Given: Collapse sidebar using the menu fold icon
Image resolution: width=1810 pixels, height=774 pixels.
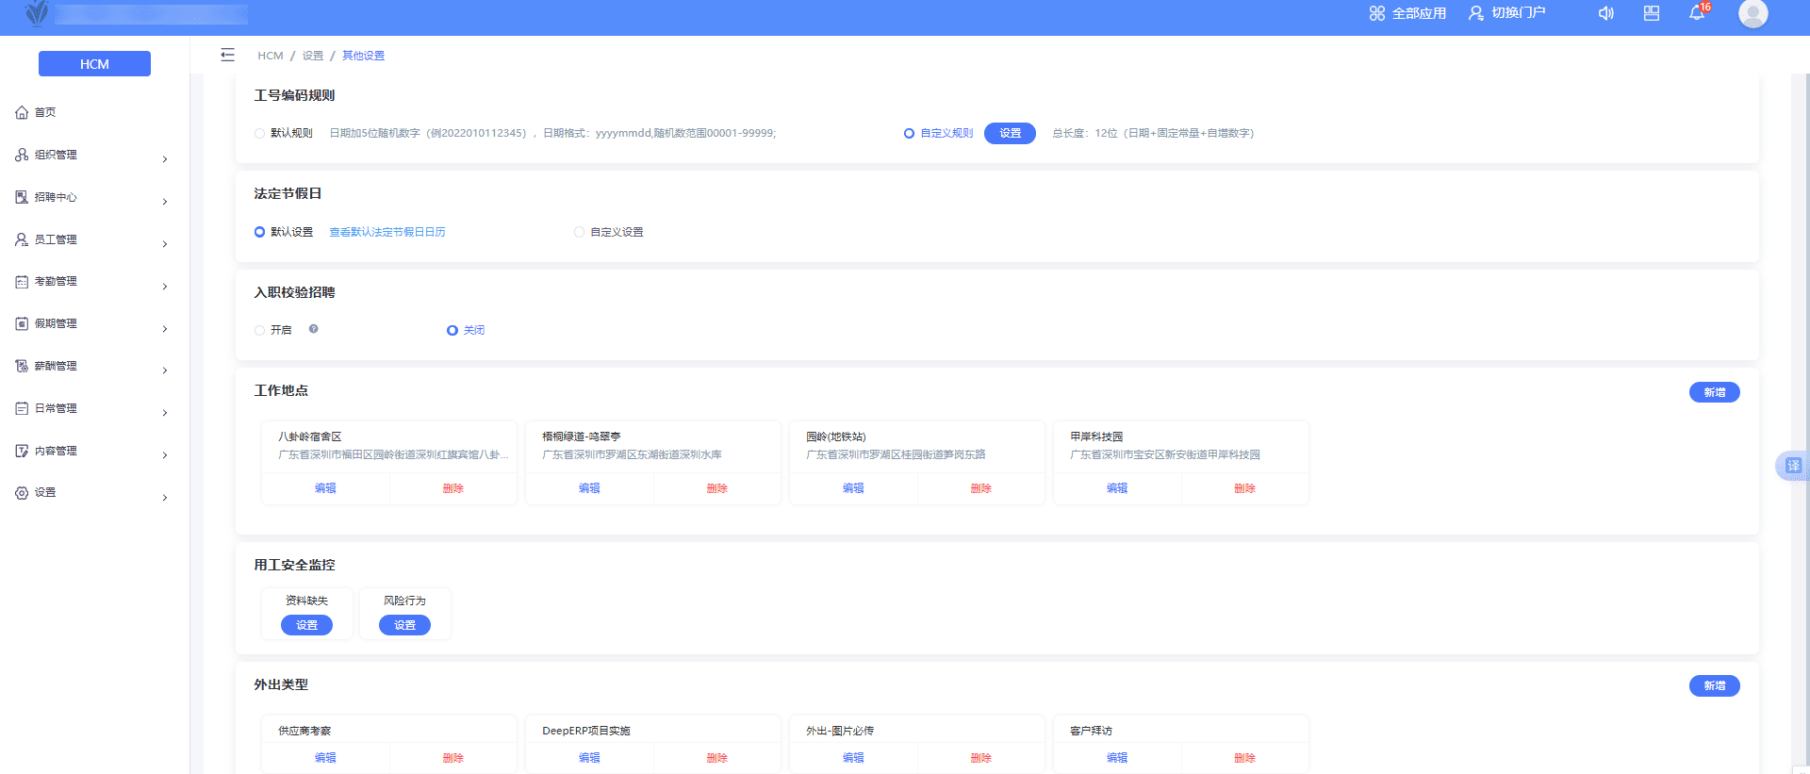Looking at the screenshot, I should coord(227,55).
